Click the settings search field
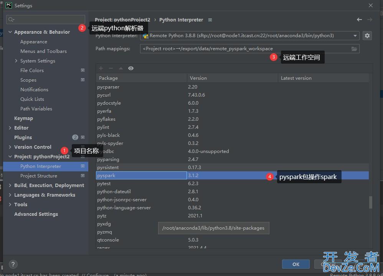Viewport: 383px width, 276px height. click(x=46, y=20)
